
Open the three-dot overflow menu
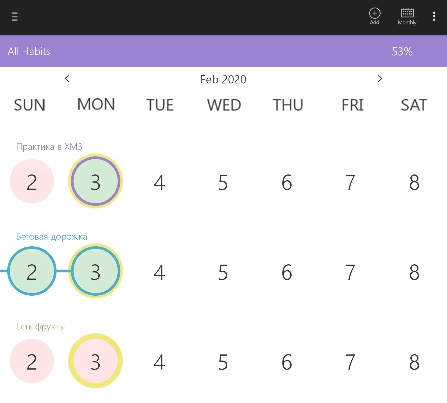coord(434,16)
